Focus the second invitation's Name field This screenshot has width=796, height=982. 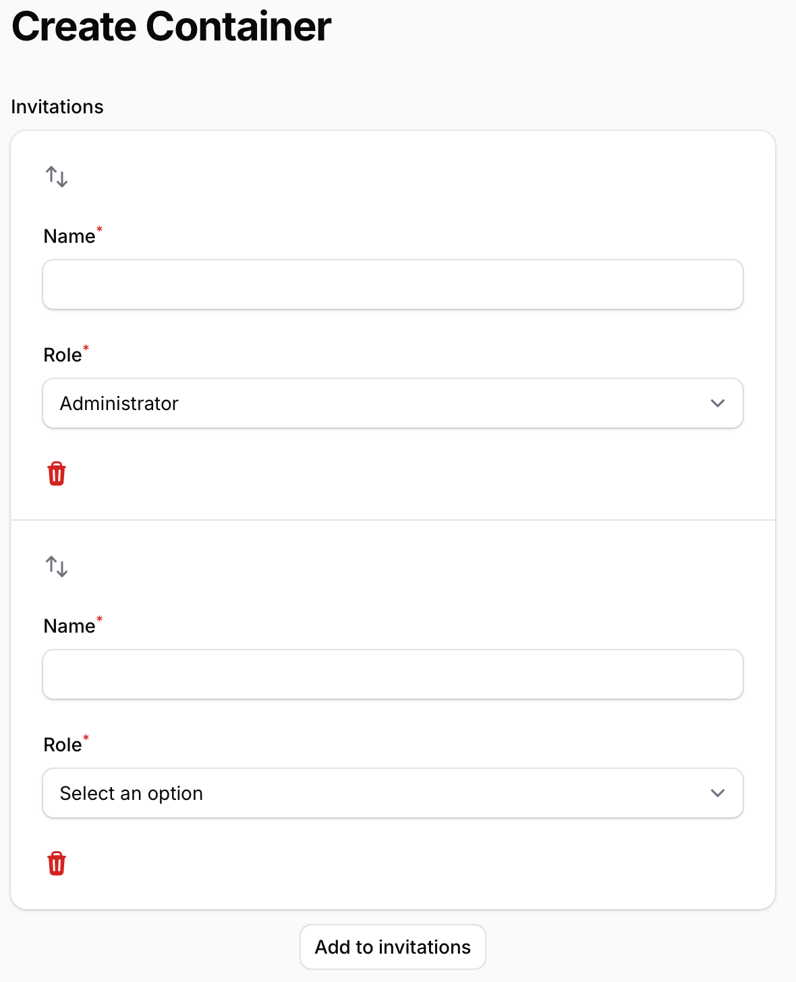coord(393,674)
